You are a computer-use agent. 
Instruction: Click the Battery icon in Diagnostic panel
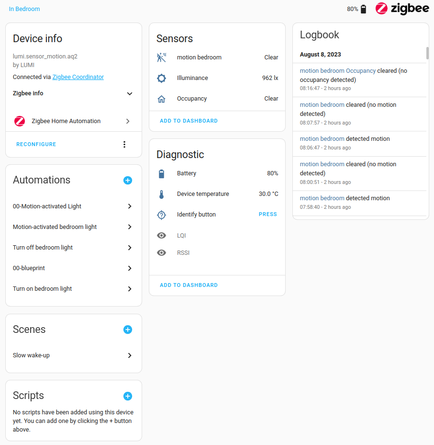161,173
